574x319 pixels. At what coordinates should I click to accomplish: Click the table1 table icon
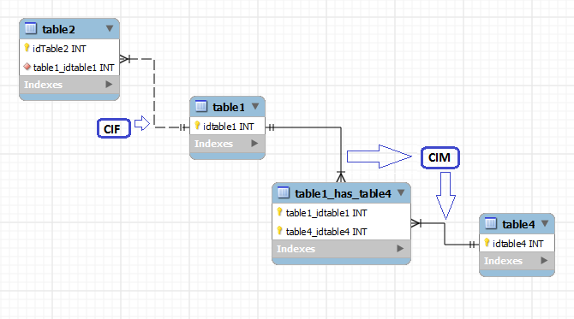tap(201, 106)
